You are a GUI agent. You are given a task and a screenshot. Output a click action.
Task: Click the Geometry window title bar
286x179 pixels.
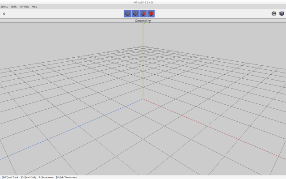click(143, 21)
